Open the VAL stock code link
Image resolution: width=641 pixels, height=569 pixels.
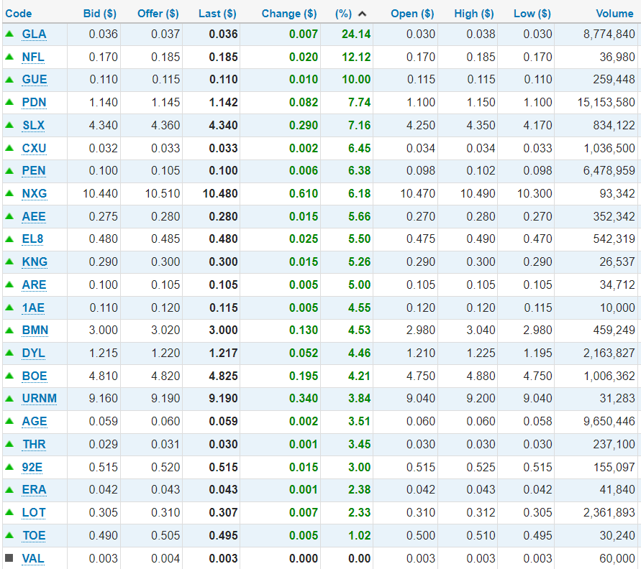pos(33,558)
